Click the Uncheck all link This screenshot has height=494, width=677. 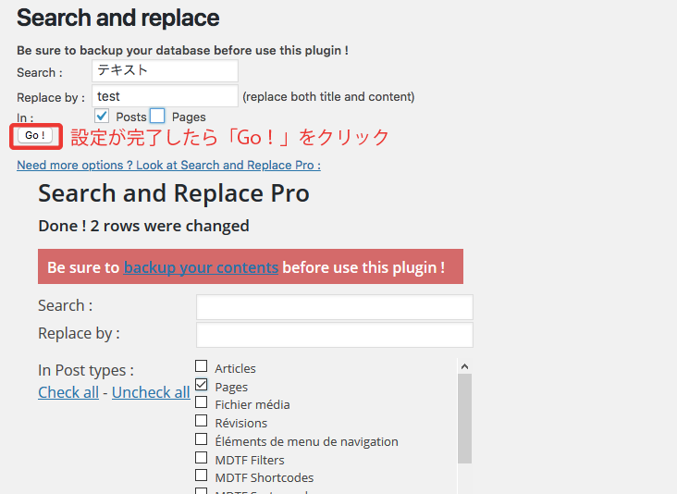(151, 392)
